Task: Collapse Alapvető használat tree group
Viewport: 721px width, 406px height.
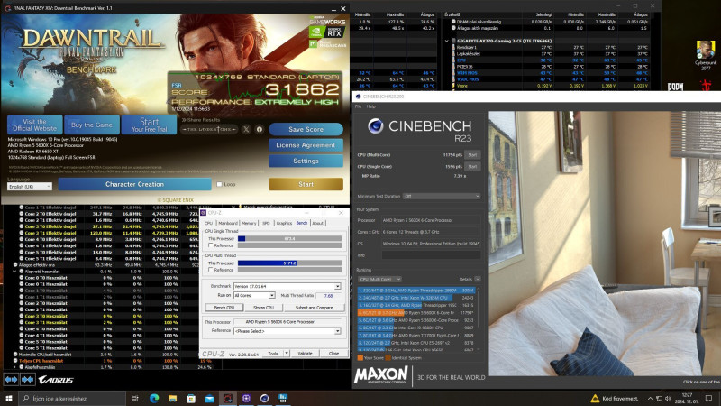Action: [14, 272]
